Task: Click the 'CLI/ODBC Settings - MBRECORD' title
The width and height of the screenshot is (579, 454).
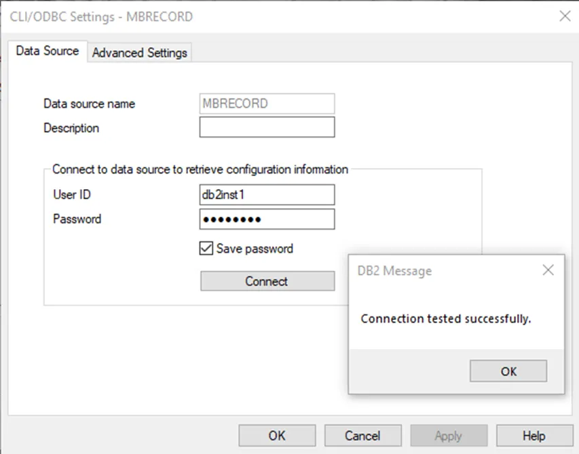Action: click(x=101, y=17)
